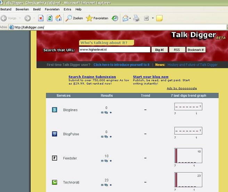
Task: Click the Technorati green logo icon
Action: (55, 182)
